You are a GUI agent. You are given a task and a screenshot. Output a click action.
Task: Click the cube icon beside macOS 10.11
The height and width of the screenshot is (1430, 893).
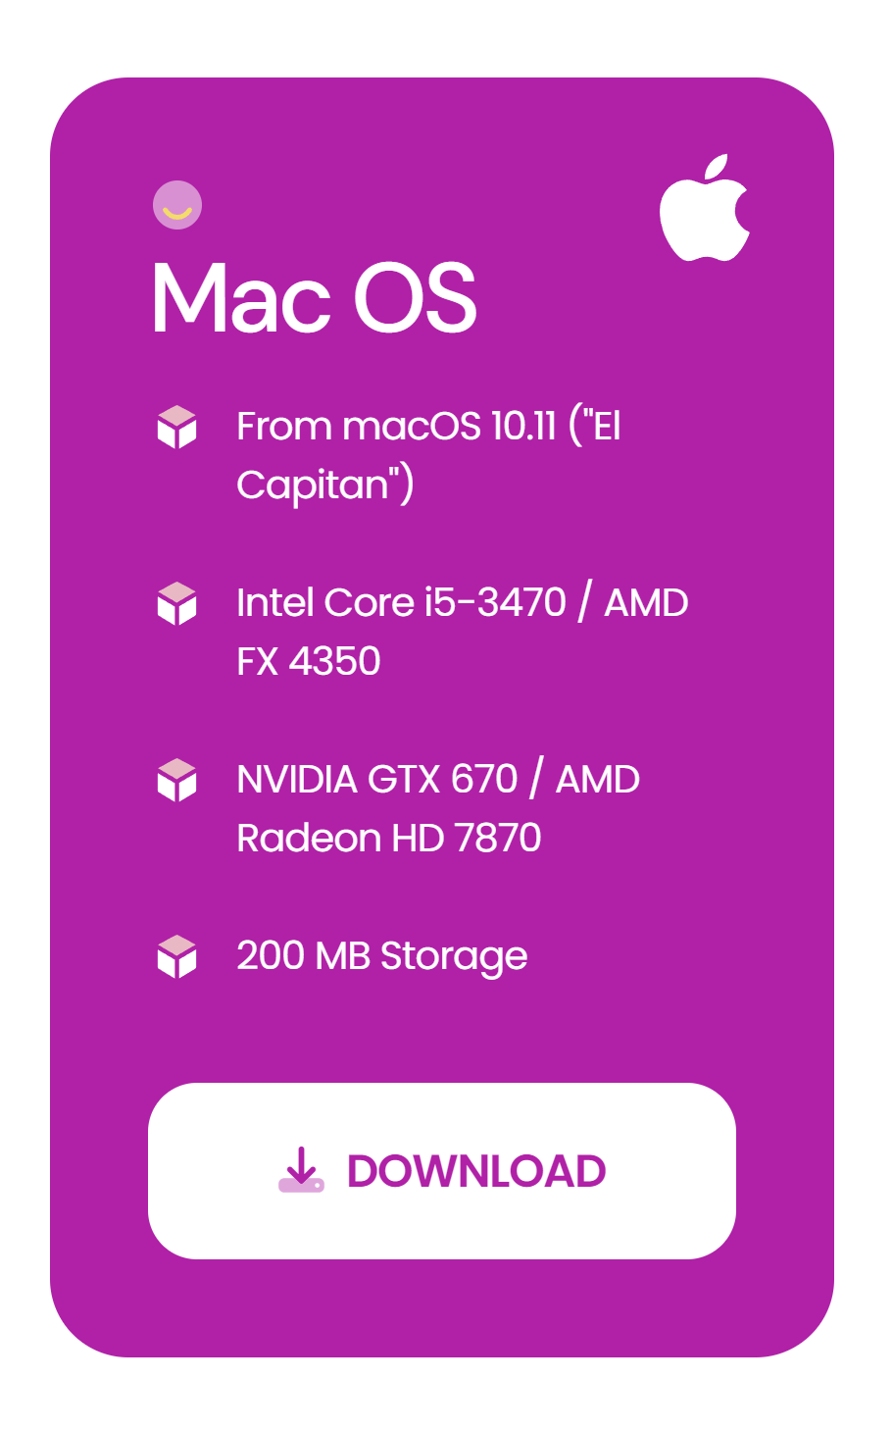click(177, 427)
